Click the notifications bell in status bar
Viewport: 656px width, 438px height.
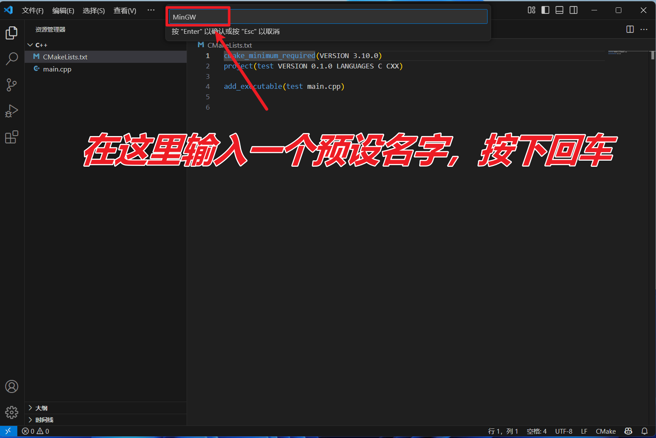point(644,431)
